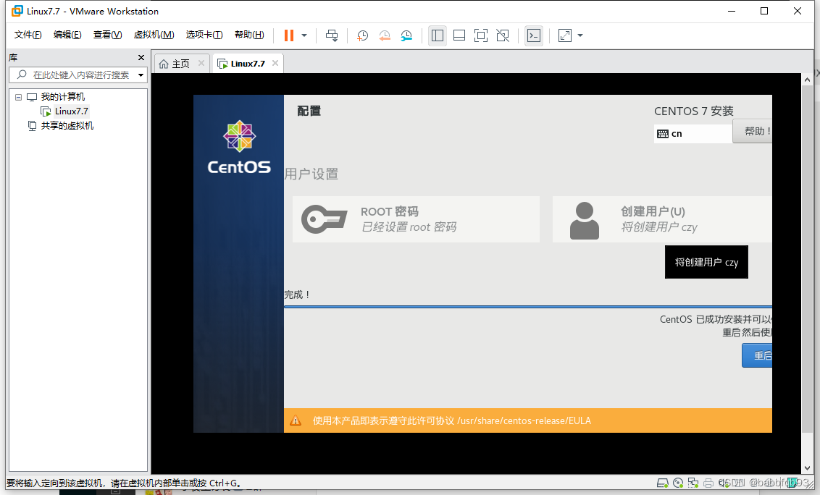Select 共享的虚拟机 in the library
This screenshot has height=495, width=820.
point(67,125)
